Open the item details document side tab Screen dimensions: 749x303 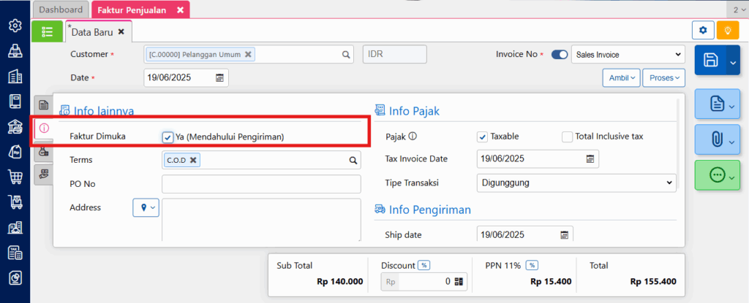pyautogui.click(x=44, y=104)
